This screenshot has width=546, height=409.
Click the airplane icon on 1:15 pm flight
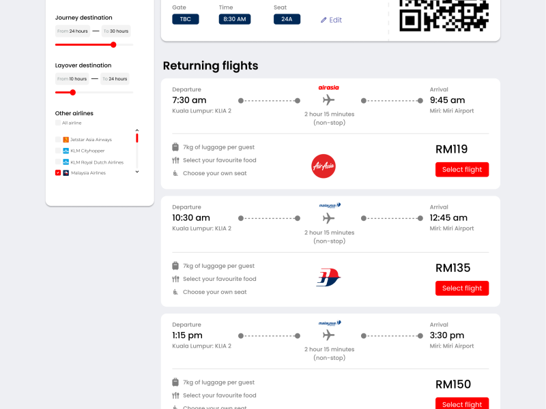329,335
